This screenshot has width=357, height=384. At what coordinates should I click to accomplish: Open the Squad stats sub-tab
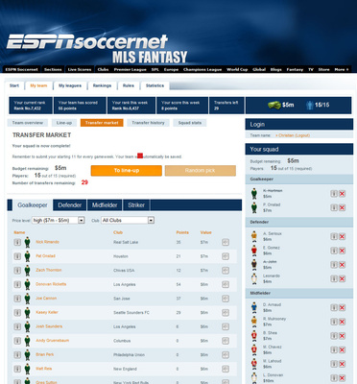coord(190,123)
